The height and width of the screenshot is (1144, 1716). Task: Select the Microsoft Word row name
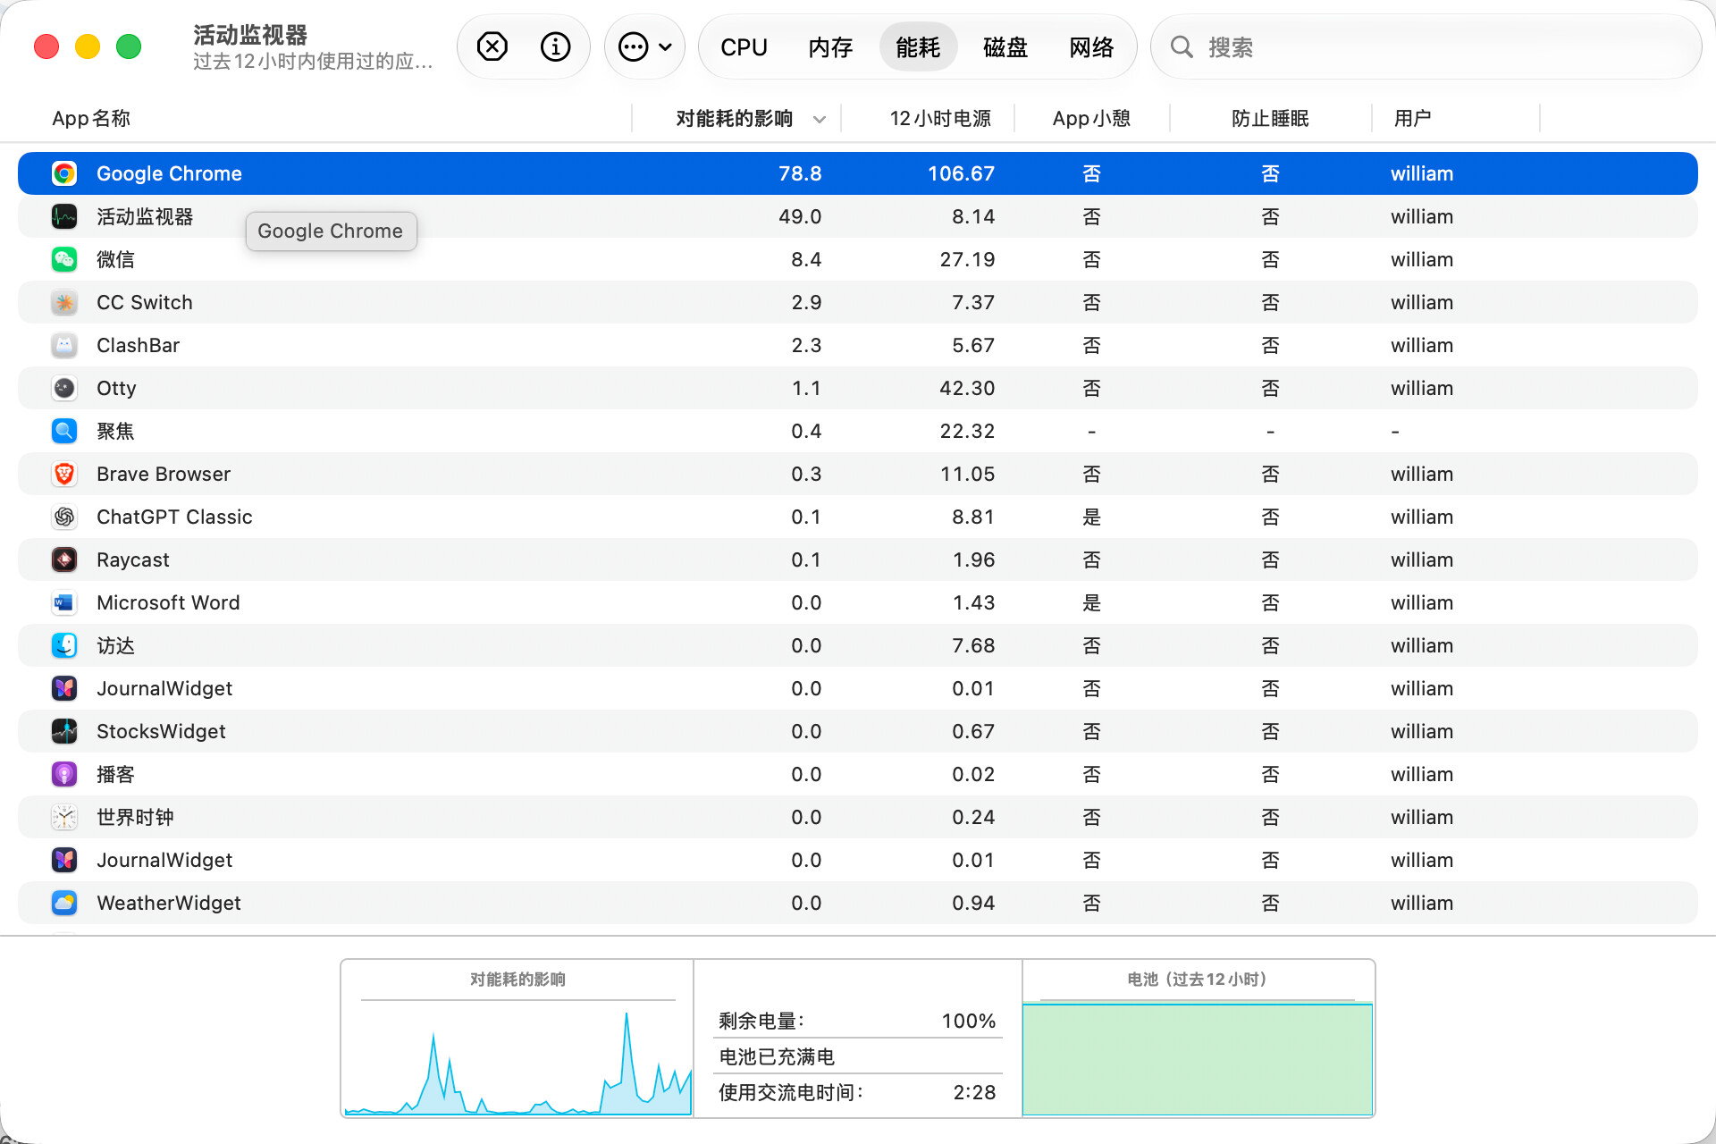point(168,602)
